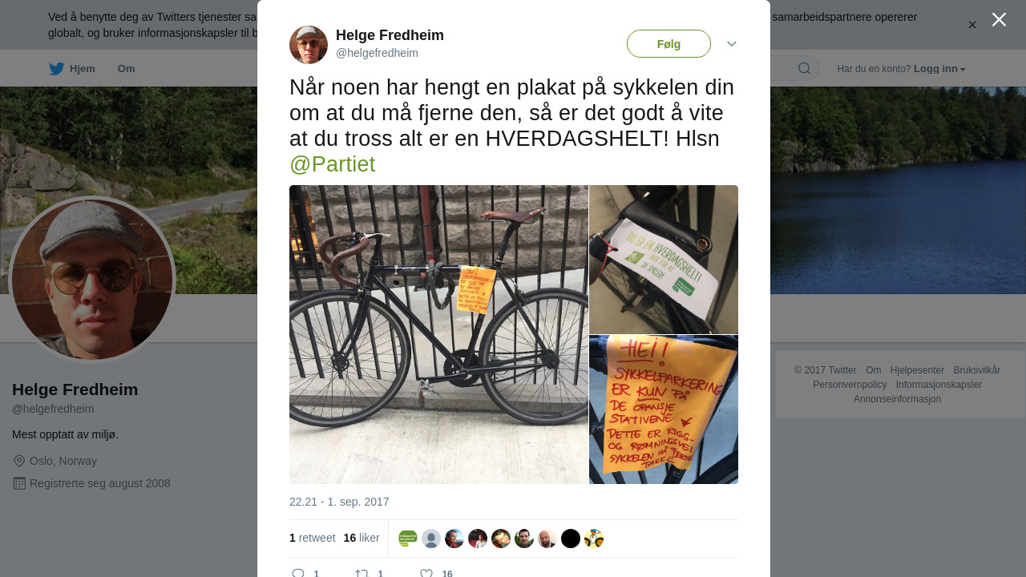Expand tweet options chevron next to Følg
This screenshot has height=577, width=1026.
[x=732, y=43]
